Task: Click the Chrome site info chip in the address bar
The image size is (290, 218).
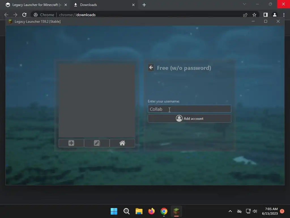Action: click(44, 15)
